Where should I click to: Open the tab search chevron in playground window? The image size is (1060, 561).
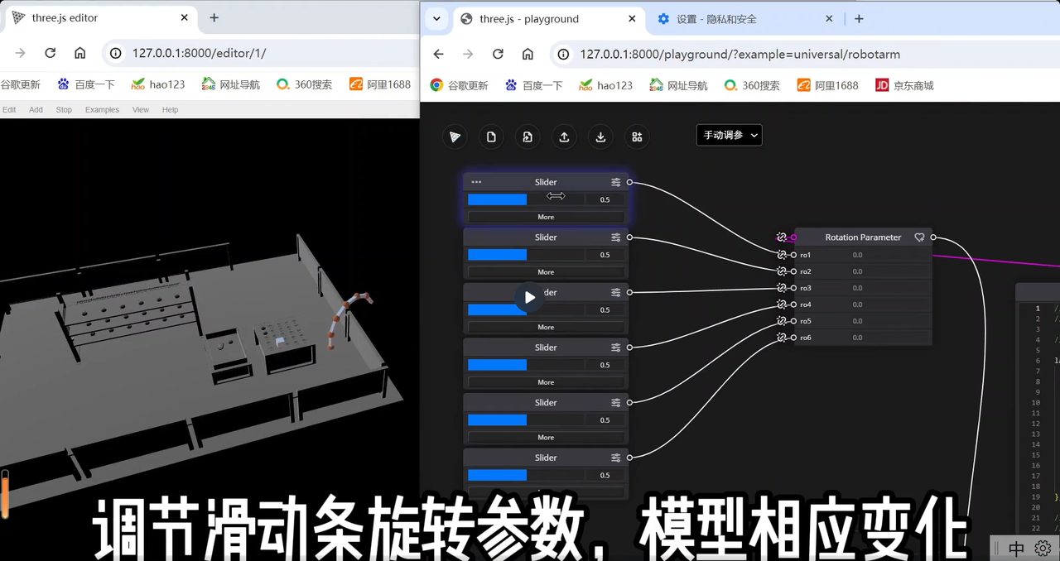coord(436,18)
